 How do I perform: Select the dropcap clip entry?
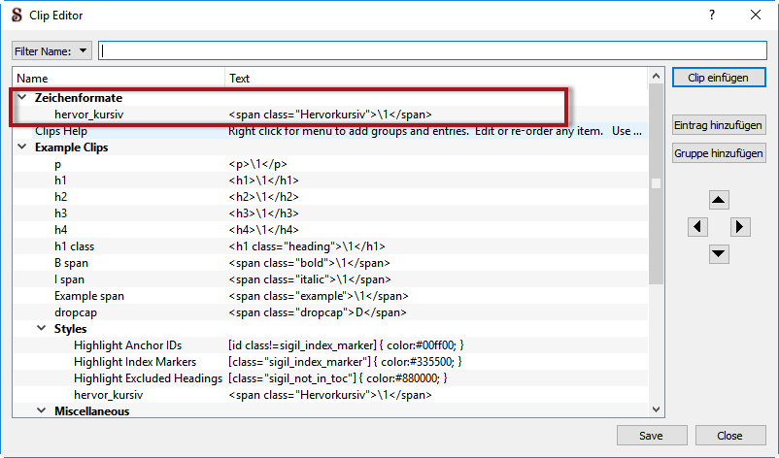[76, 312]
